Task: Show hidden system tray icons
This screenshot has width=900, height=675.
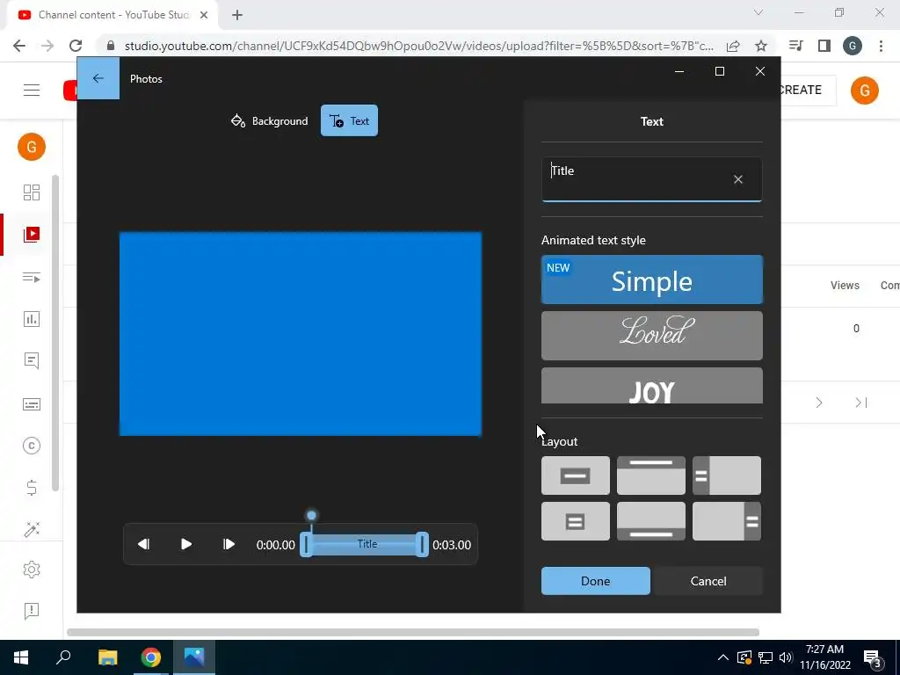Action: click(723, 657)
